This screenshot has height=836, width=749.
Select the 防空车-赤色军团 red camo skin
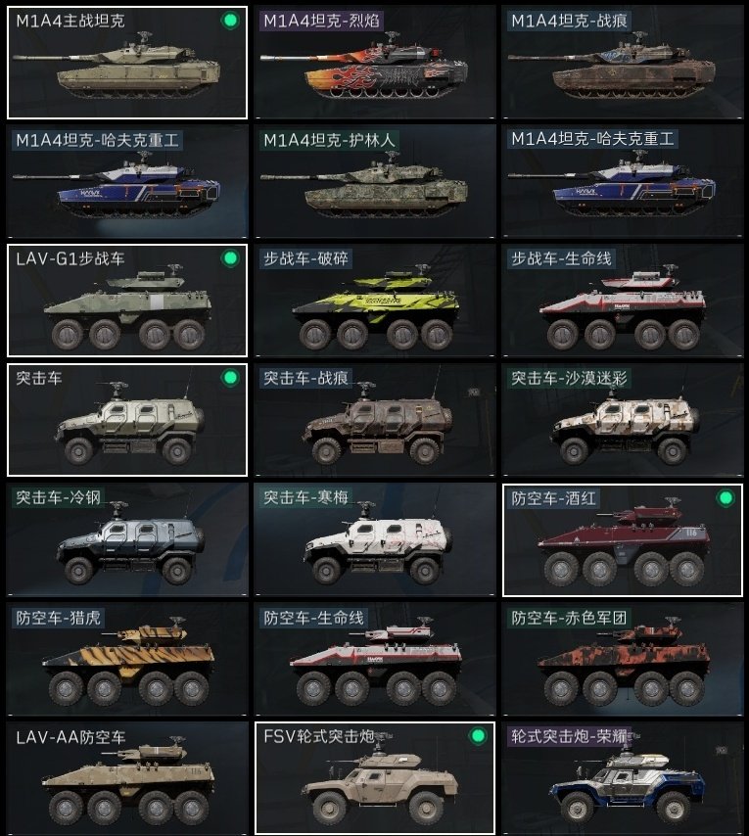623,659
